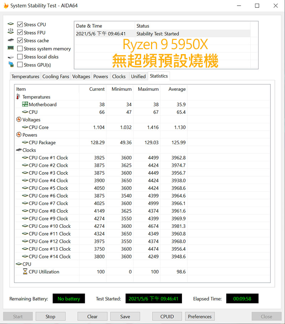Open the Cooling Fans tab
Image resolution: width=285 pixels, height=324 pixels.
(x=56, y=77)
